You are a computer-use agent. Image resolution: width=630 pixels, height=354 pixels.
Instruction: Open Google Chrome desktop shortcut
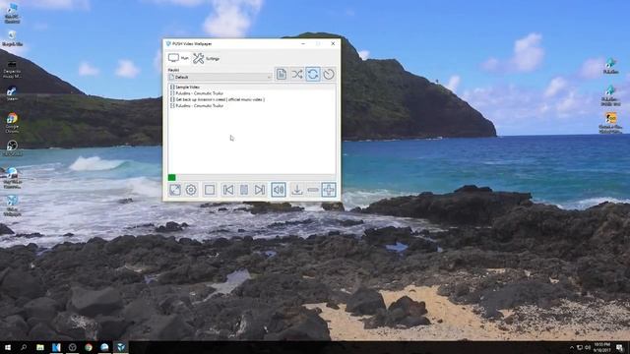12,122
